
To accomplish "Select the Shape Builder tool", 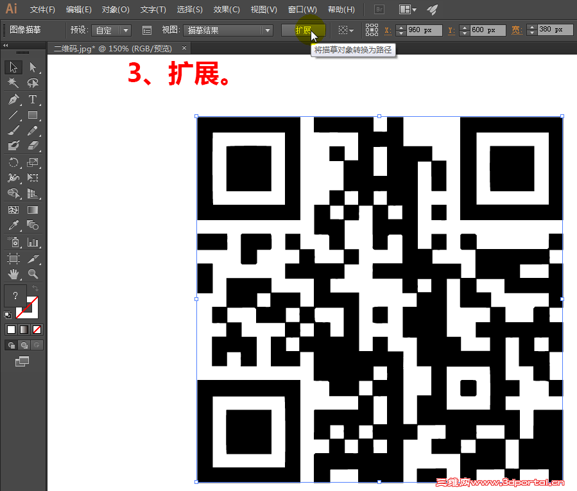I will point(13,193).
